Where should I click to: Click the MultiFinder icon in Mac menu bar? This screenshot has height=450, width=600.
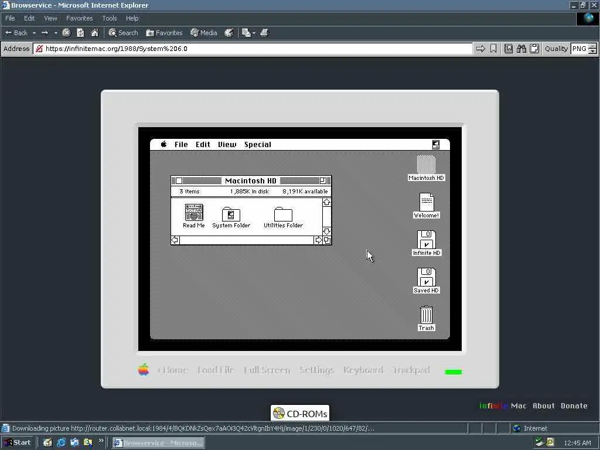pos(435,144)
